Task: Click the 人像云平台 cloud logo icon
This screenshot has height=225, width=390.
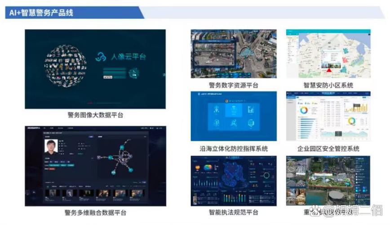Action: coord(101,57)
